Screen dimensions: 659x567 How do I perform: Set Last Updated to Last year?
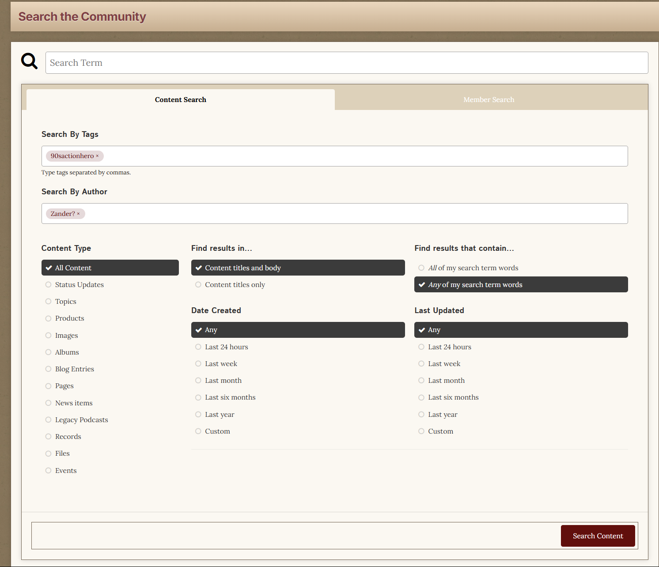(x=443, y=415)
